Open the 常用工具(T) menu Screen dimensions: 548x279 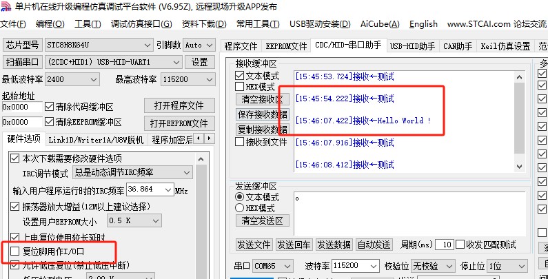(x=258, y=24)
